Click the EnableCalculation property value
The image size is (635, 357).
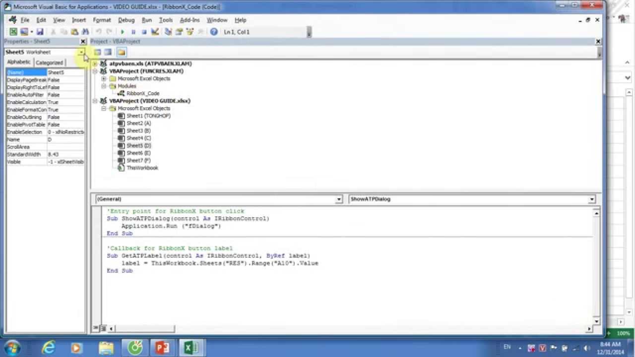(x=65, y=102)
